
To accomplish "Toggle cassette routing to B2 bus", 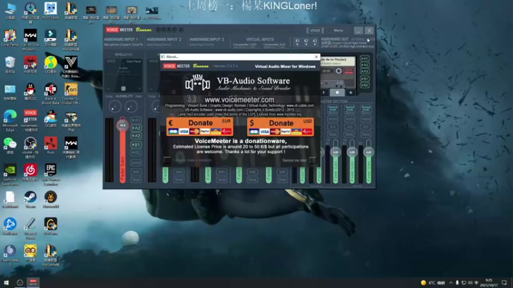I will click(364, 85).
